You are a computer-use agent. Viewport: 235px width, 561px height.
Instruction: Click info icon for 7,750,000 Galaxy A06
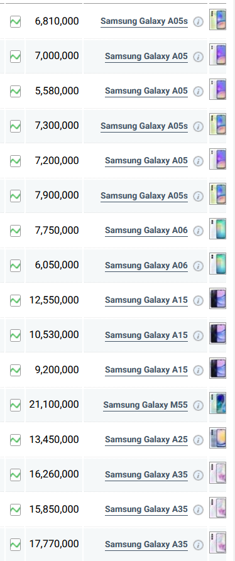point(198,231)
